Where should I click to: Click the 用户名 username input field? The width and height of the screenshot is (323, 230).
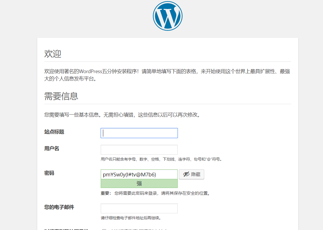(139, 150)
